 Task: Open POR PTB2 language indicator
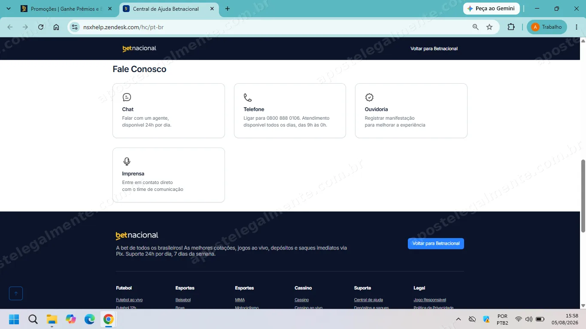point(502,319)
